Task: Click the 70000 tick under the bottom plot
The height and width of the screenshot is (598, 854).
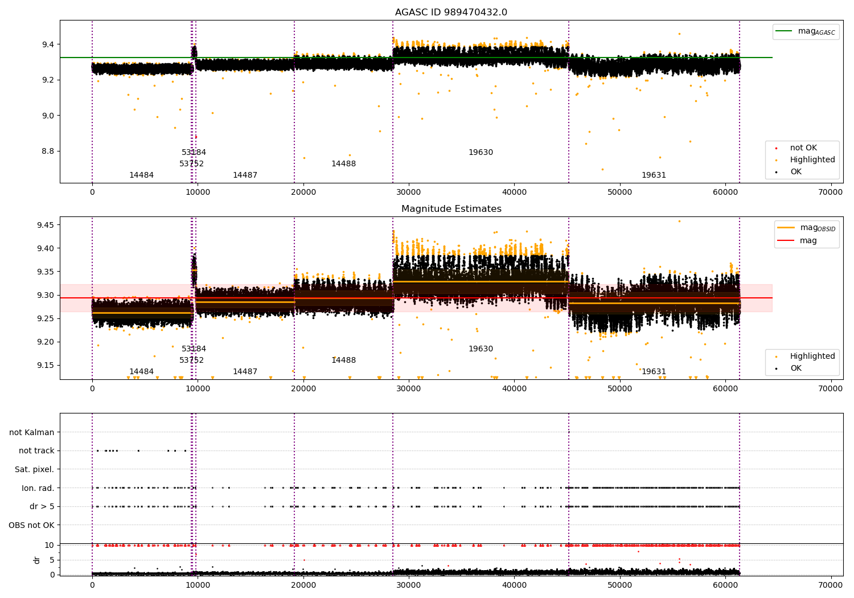Action: (830, 585)
